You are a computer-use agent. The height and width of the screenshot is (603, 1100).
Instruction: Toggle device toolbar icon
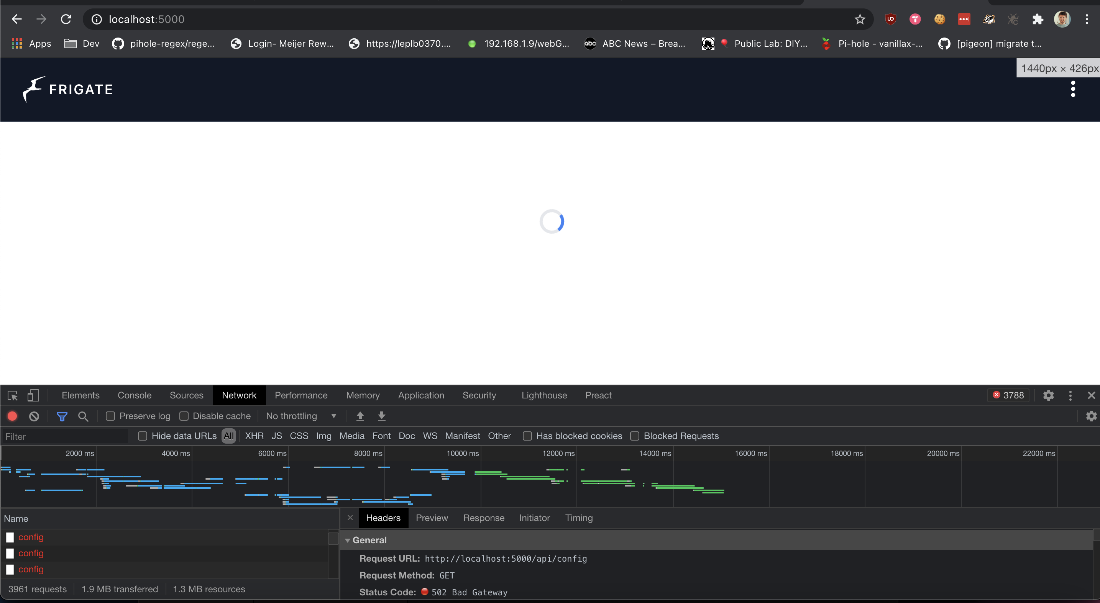(33, 395)
